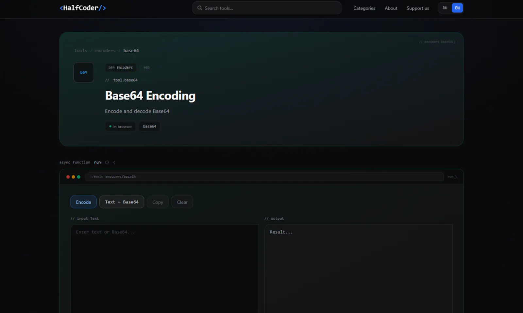This screenshot has height=313, width=523.
Task: Click the Result output area
Action: point(359,269)
